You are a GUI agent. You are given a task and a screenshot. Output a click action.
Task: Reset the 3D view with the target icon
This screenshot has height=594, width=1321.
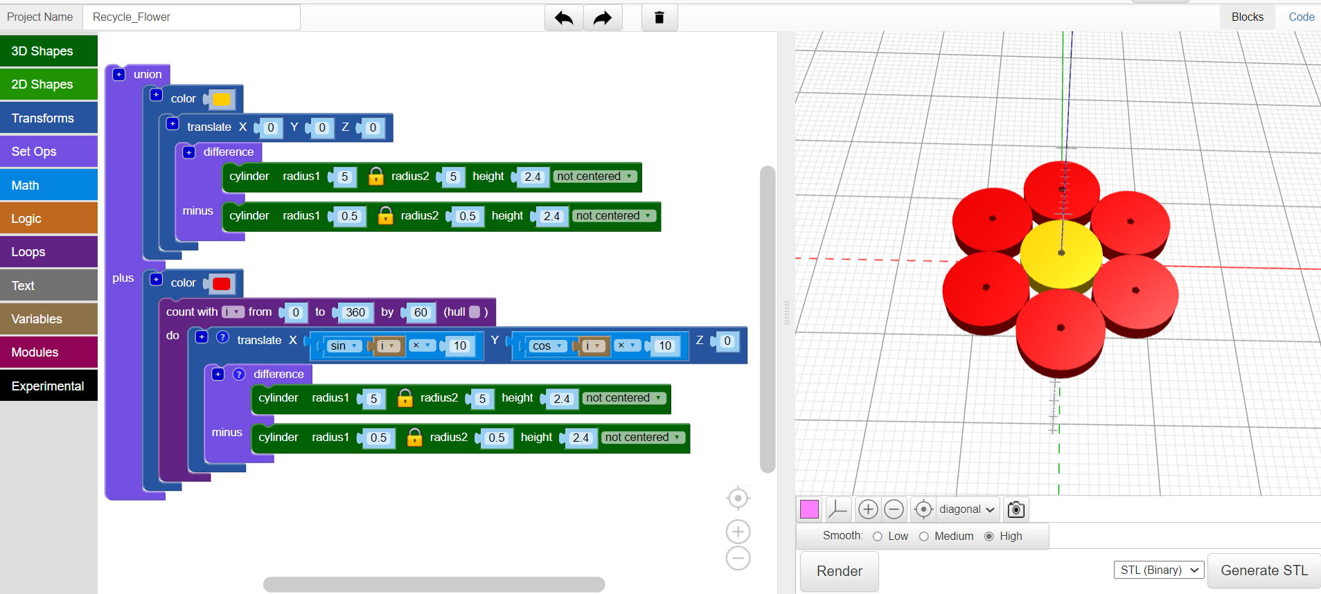pyautogui.click(x=923, y=510)
